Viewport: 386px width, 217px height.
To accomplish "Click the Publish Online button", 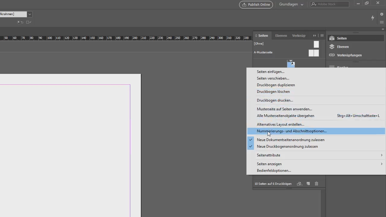I will tap(256, 5).
